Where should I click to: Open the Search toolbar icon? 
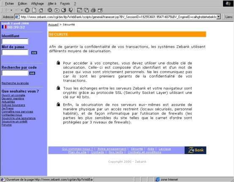50,10
